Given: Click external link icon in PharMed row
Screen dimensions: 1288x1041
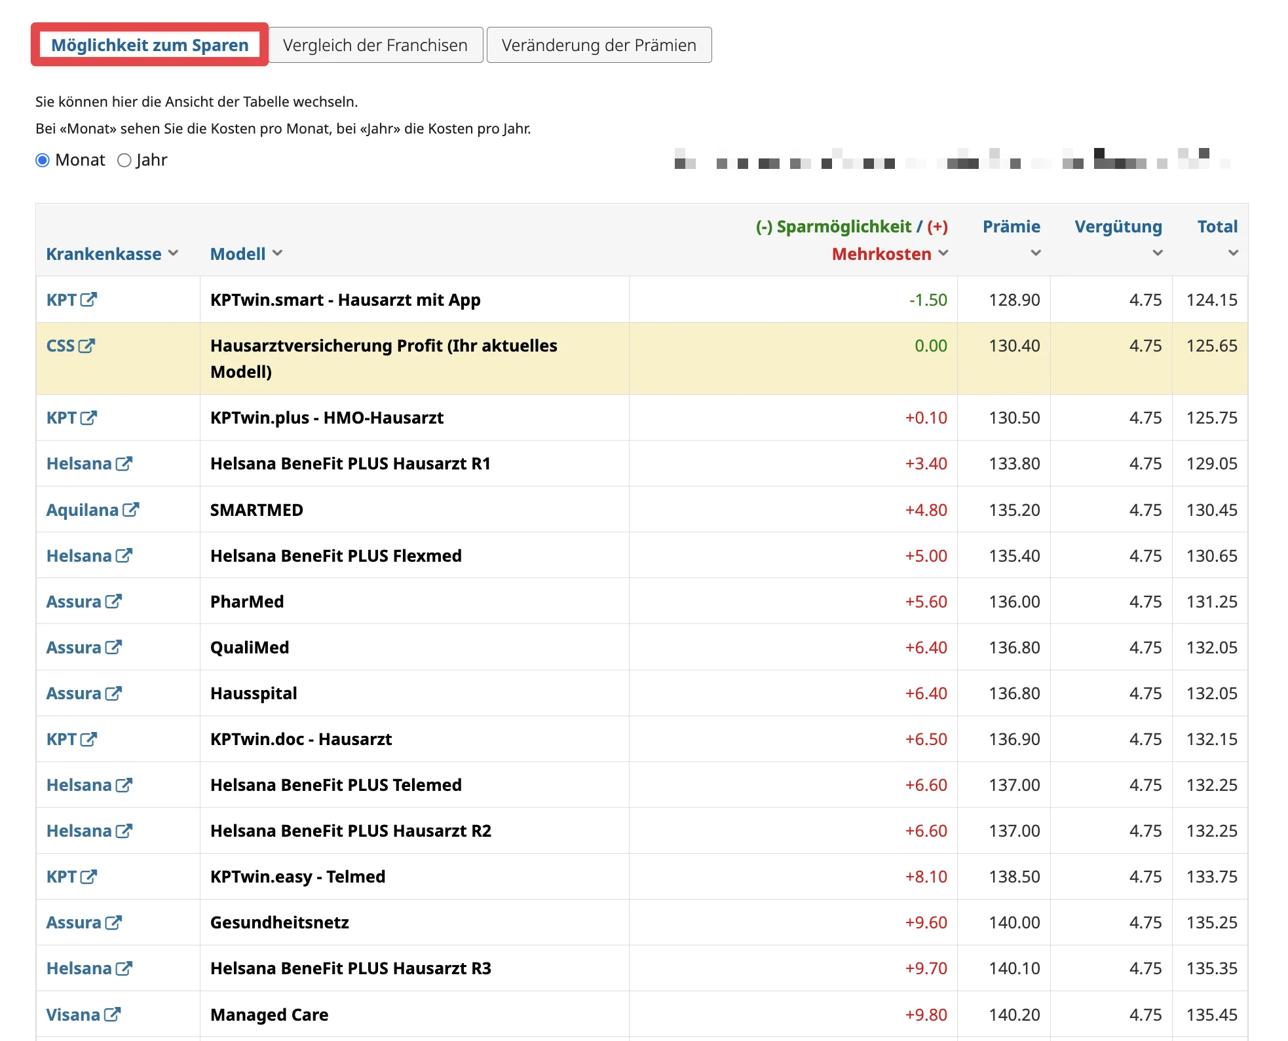Looking at the screenshot, I should [x=113, y=601].
